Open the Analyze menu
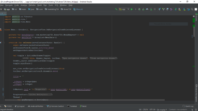The width and height of the screenshot is (198, 111). [24, 5]
